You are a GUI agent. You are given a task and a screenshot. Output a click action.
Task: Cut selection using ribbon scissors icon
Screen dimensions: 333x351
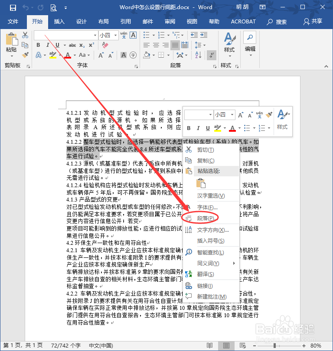point(25,35)
